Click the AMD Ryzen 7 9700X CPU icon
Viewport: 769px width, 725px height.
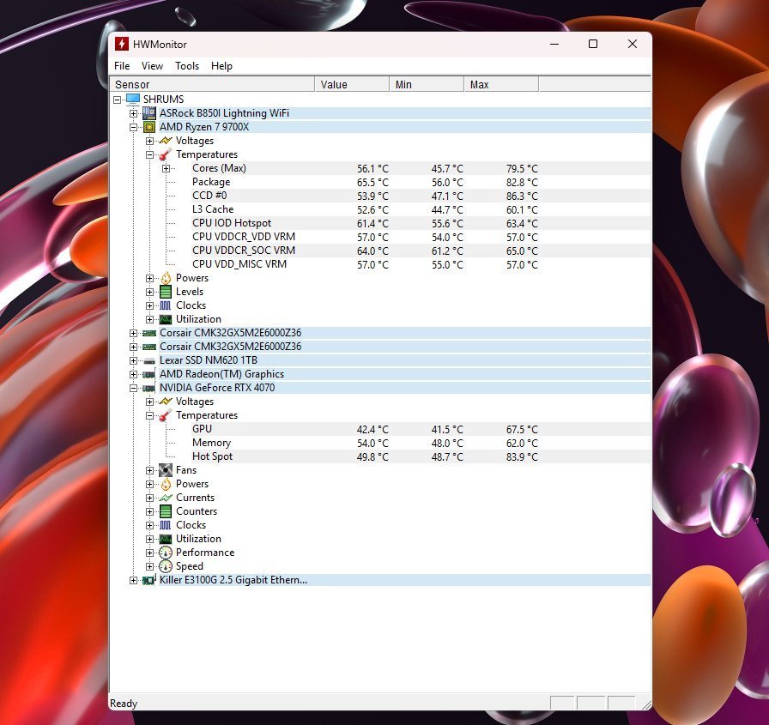149,127
